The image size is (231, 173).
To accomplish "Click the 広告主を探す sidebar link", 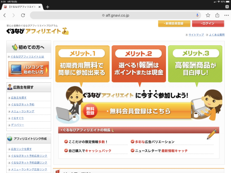I will pos(19,98).
